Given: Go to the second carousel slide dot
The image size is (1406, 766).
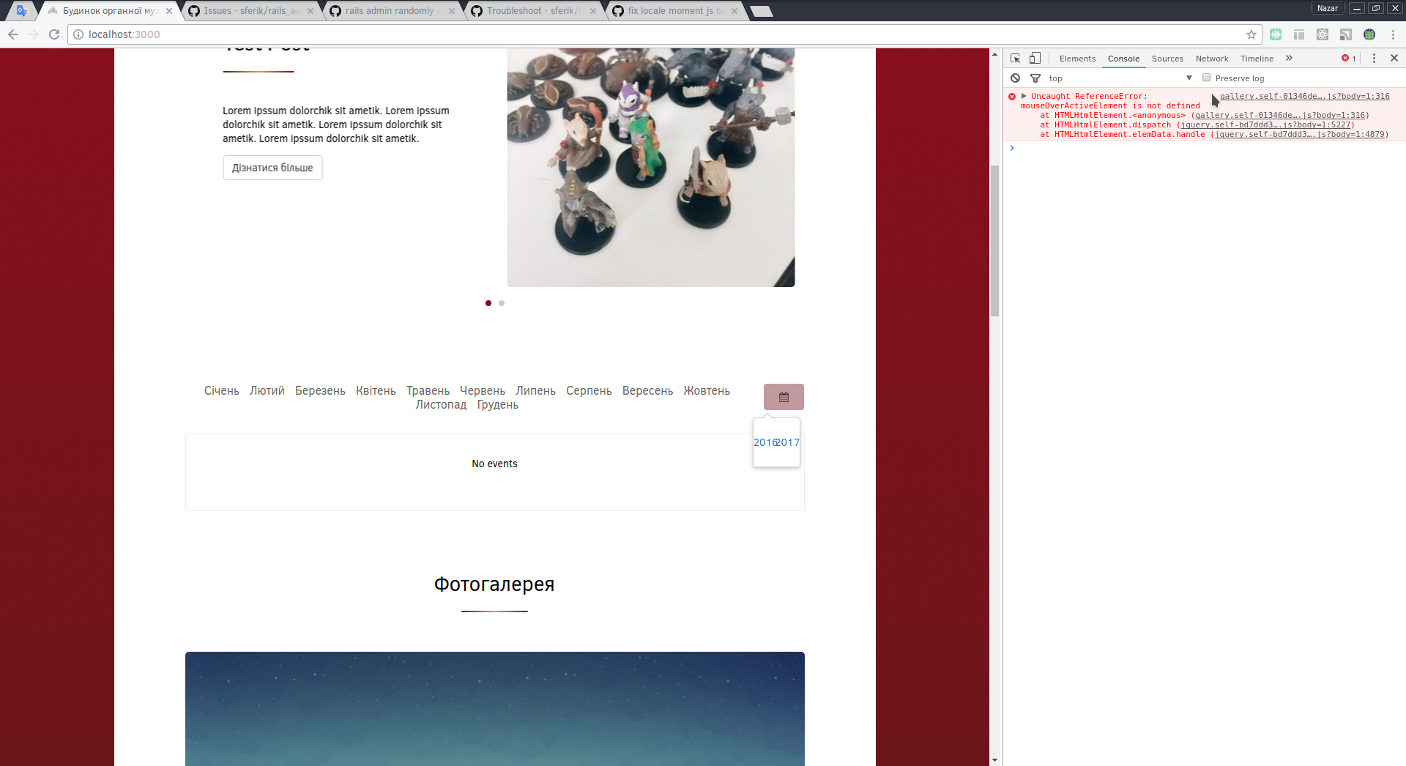Looking at the screenshot, I should [x=502, y=303].
